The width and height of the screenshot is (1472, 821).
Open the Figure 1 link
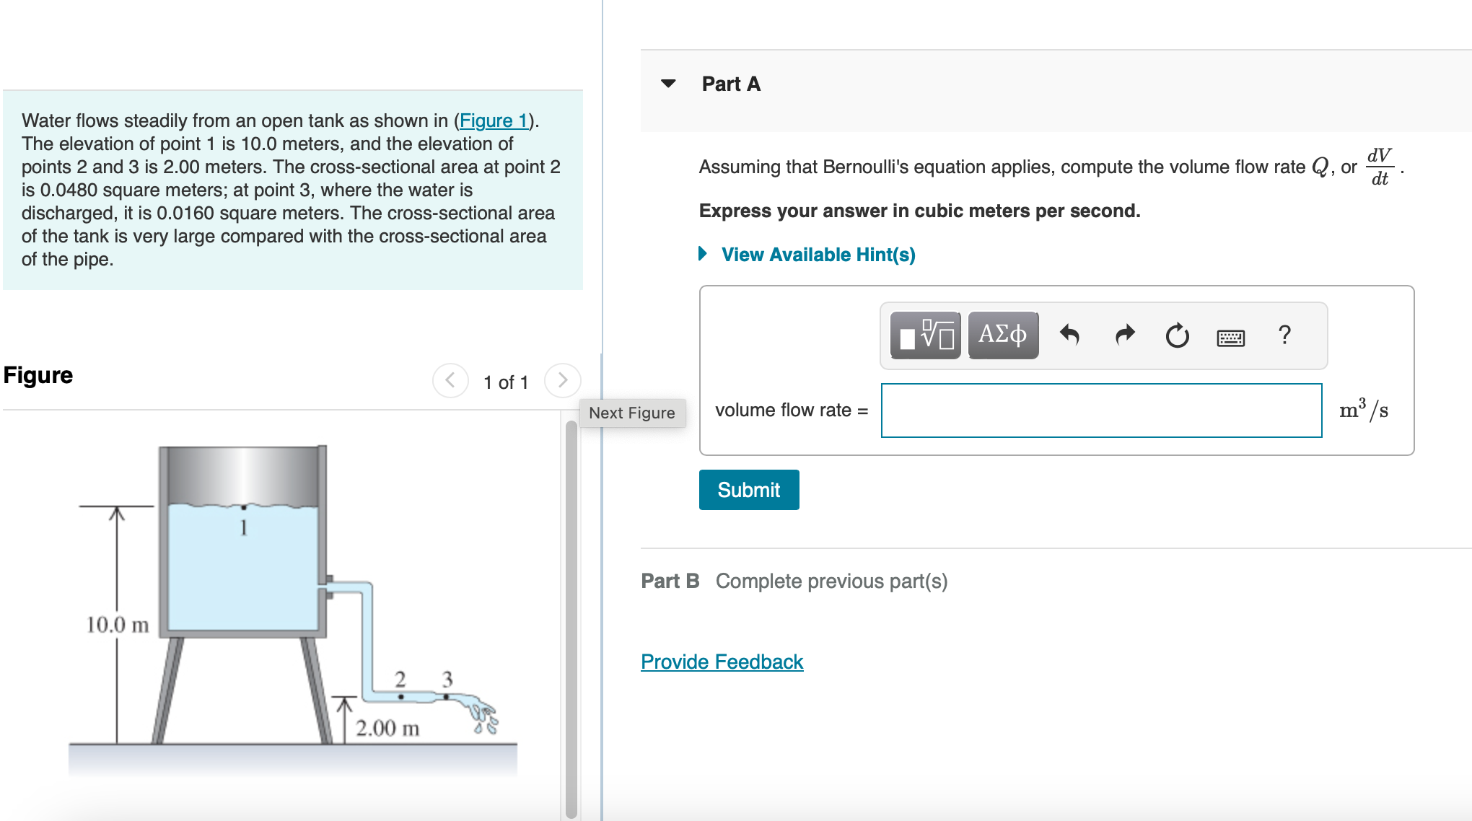[494, 120]
